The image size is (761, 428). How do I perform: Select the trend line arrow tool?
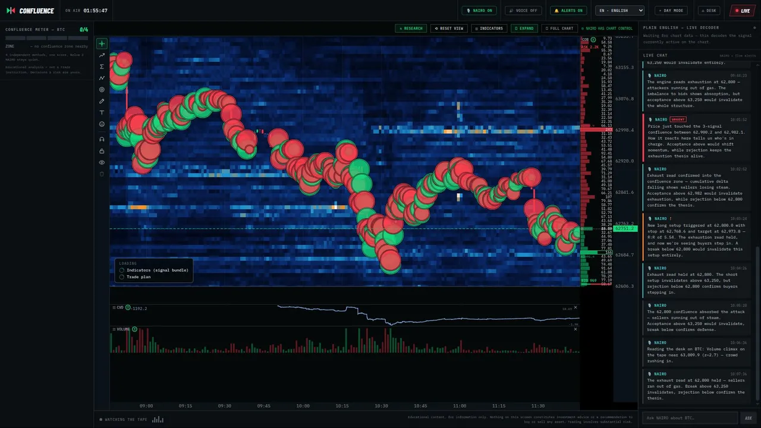(102, 55)
